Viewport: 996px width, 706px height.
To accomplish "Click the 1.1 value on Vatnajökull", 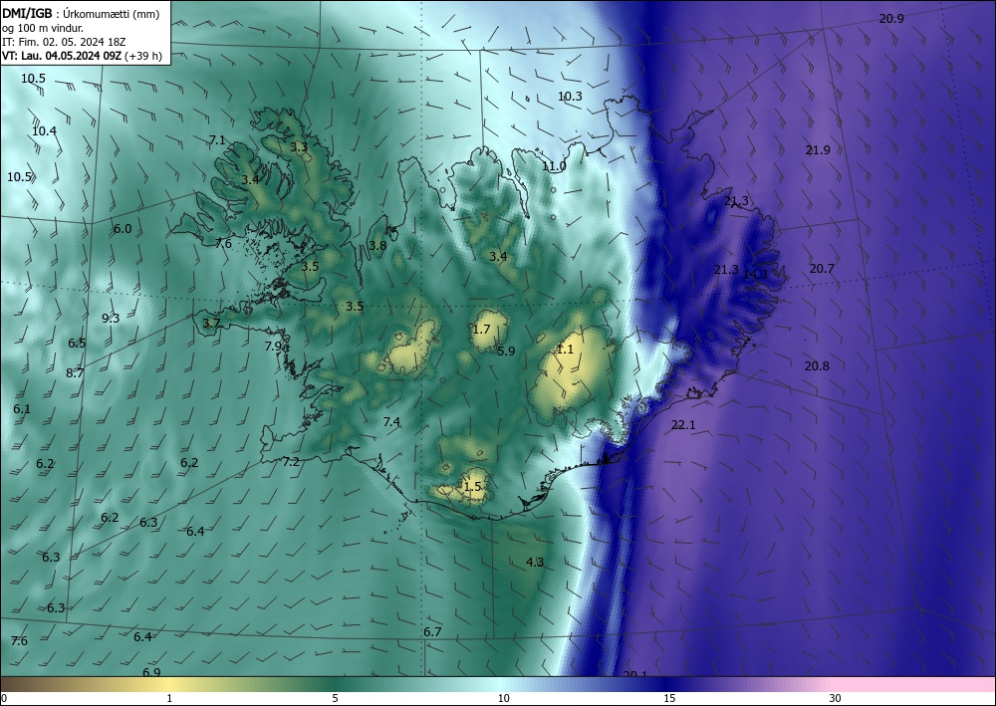I will [565, 350].
